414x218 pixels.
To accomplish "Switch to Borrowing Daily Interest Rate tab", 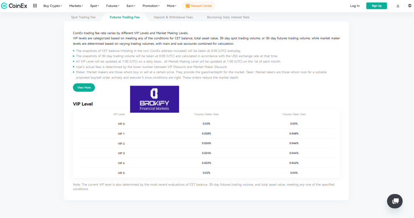I will pos(228,17).
